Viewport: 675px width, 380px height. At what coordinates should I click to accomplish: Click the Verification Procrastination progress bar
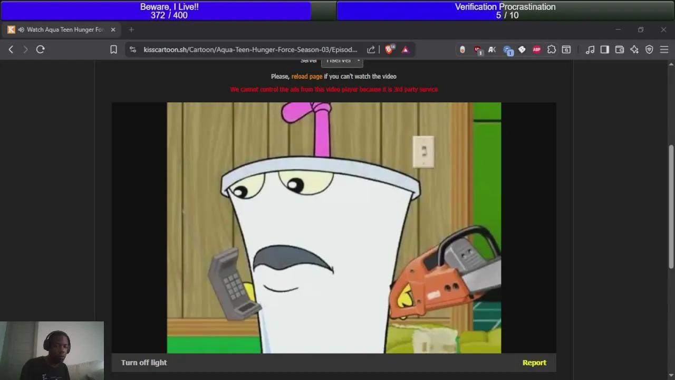[x=505, y=11]
